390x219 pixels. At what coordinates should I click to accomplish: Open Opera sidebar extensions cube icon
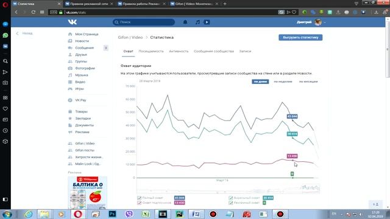tap(5, 141)
